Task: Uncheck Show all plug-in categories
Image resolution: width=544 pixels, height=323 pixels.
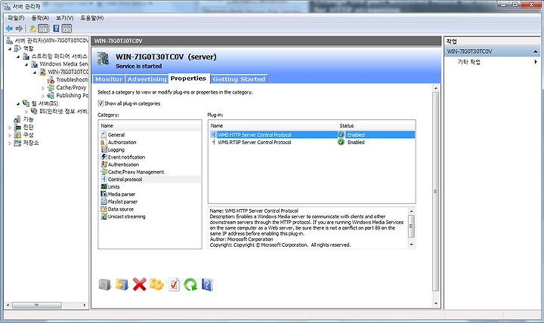Action: click(100, 103)
